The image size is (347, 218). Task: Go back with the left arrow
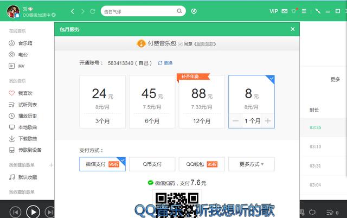pyautogui.click(x=72, y=11)
